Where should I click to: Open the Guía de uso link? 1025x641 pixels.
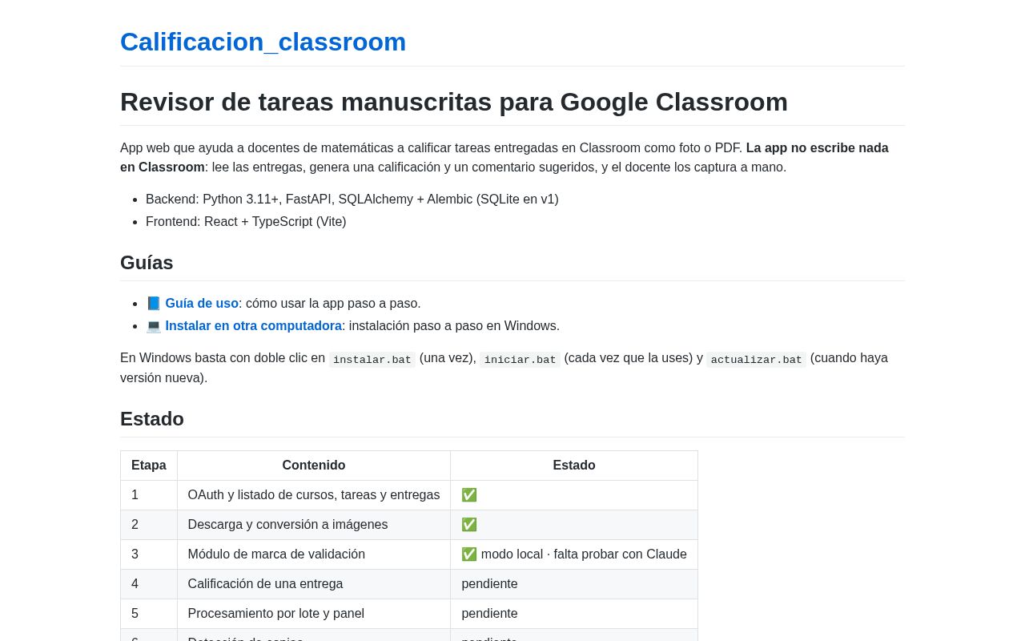point(202,304)
